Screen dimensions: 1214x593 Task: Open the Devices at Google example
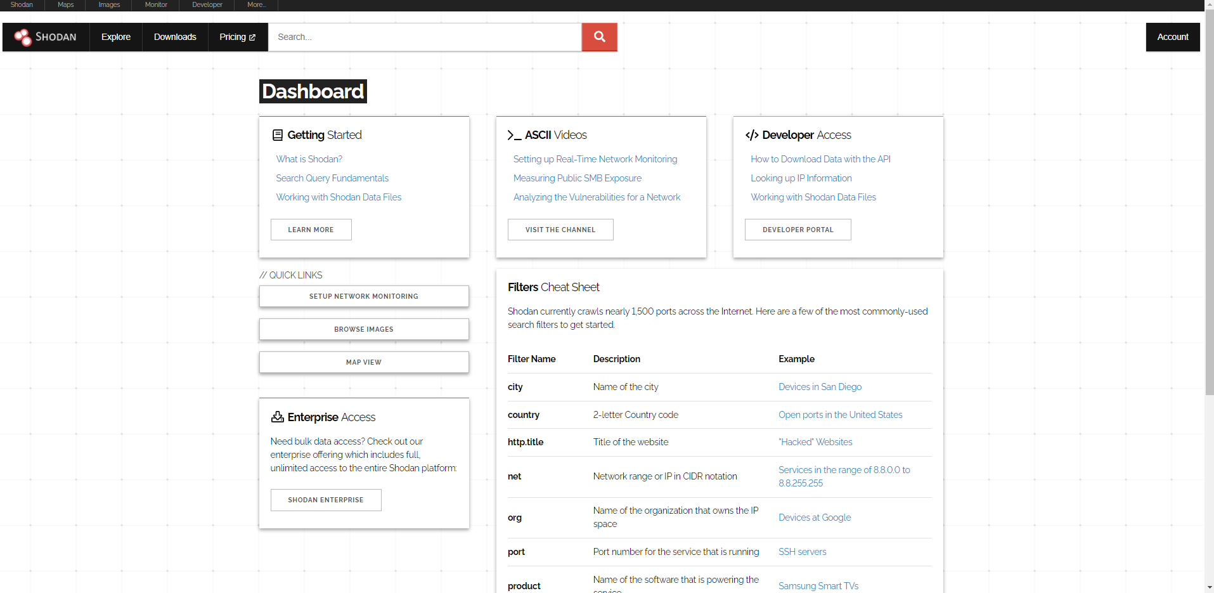tap(815, 518)
